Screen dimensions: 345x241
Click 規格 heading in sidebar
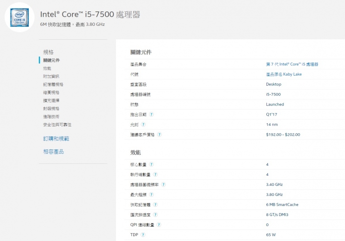pyautogui.click(x=48, y=52)
